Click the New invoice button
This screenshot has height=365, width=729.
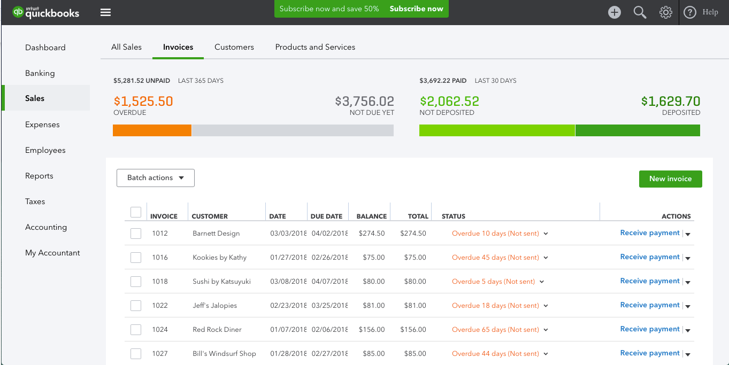tap(670, 179)
